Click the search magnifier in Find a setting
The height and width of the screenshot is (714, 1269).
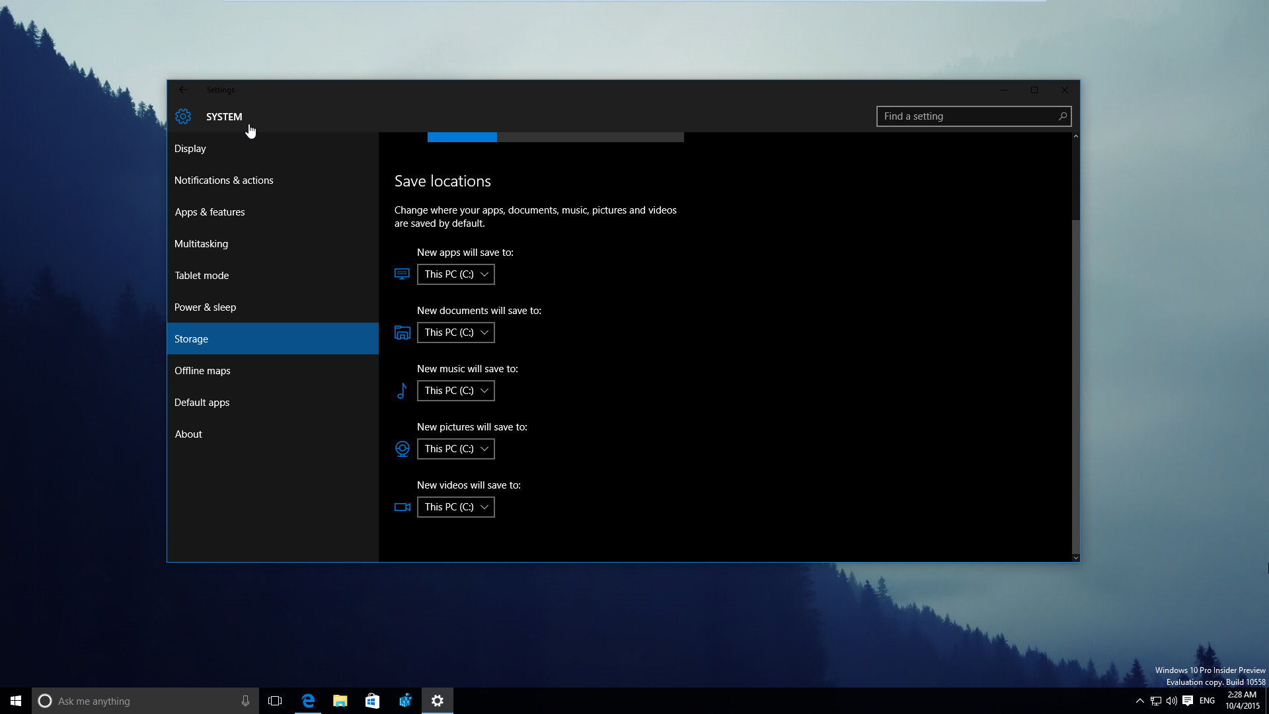[x=1062, y=116]
